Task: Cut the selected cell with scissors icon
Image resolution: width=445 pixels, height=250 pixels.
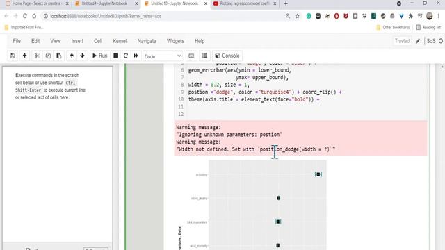Action: (x=37, y=56)
